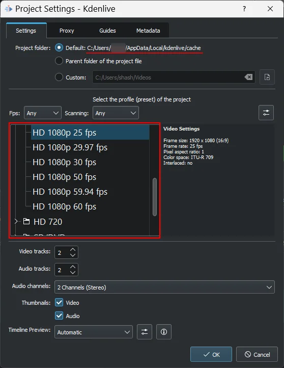
Task: Clear the Custom folder path field
Action: [248, 77]
